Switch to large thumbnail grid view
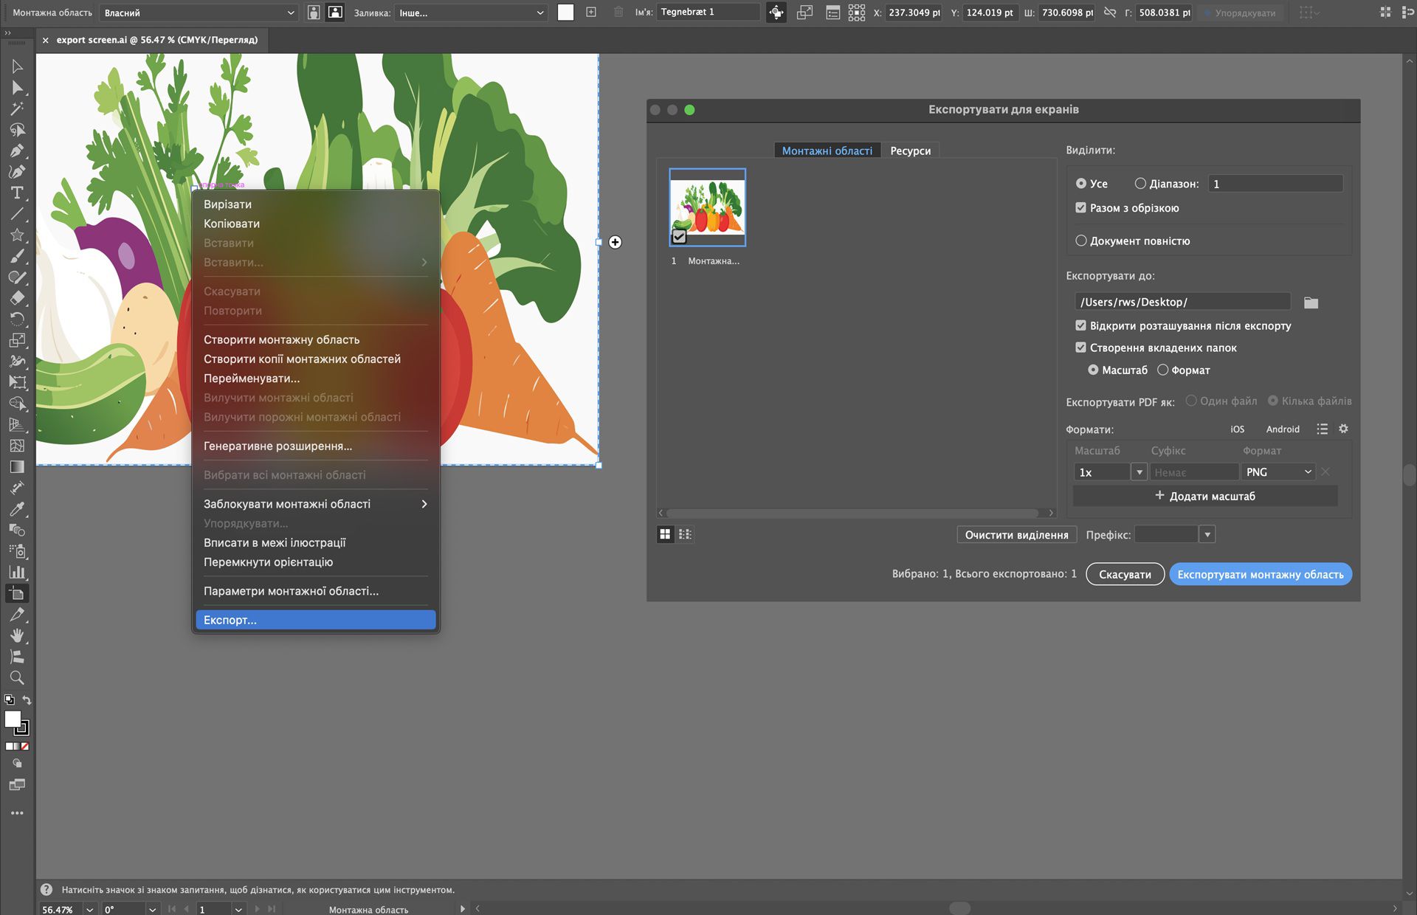 (x=665, y=534)
